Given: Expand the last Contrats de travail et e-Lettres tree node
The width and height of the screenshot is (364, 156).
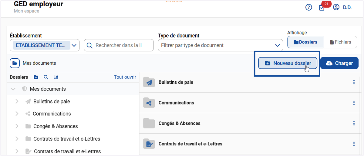Looking at the screenshot, I should pyautogui.click(x=17, y=151).
